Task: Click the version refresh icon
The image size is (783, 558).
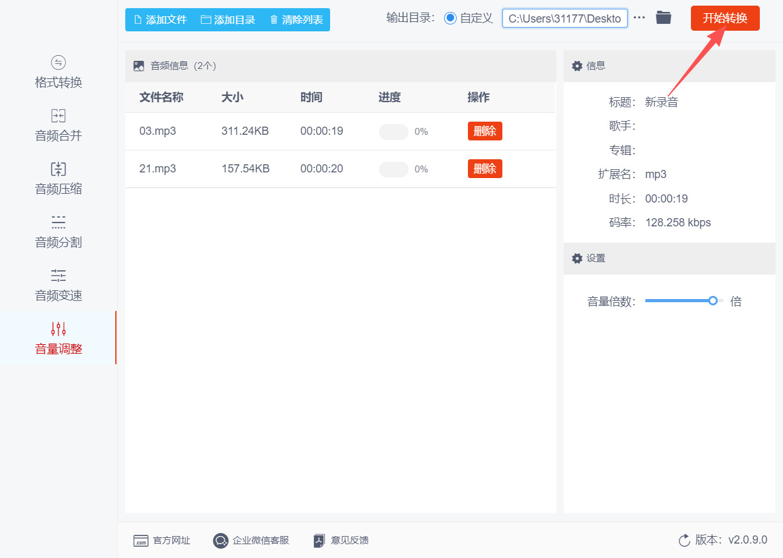Action: tap(684, 540)
